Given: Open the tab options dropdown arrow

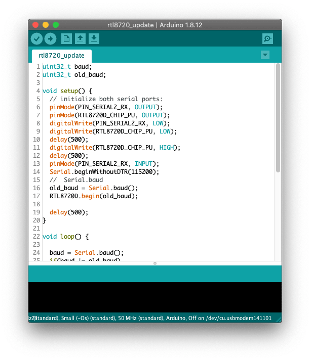Looking at the screenshot, I should [x=265, y=55].
